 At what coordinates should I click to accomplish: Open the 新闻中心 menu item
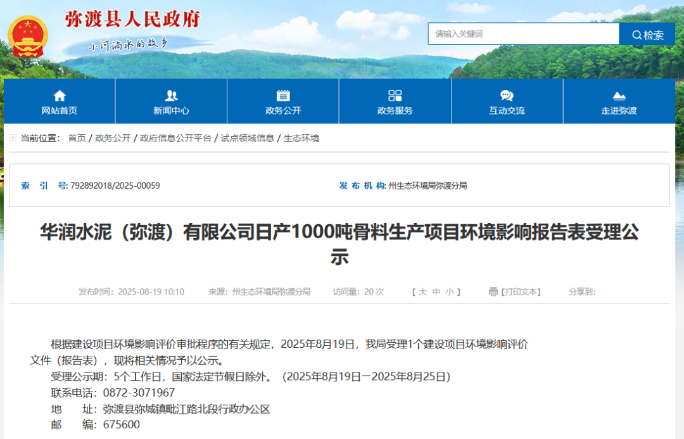tap(171, 101)
